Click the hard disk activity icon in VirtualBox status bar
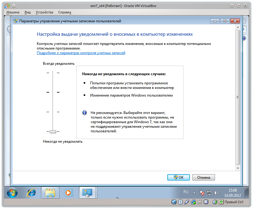This screenshot has width=253, height=209. coord(174,202)
